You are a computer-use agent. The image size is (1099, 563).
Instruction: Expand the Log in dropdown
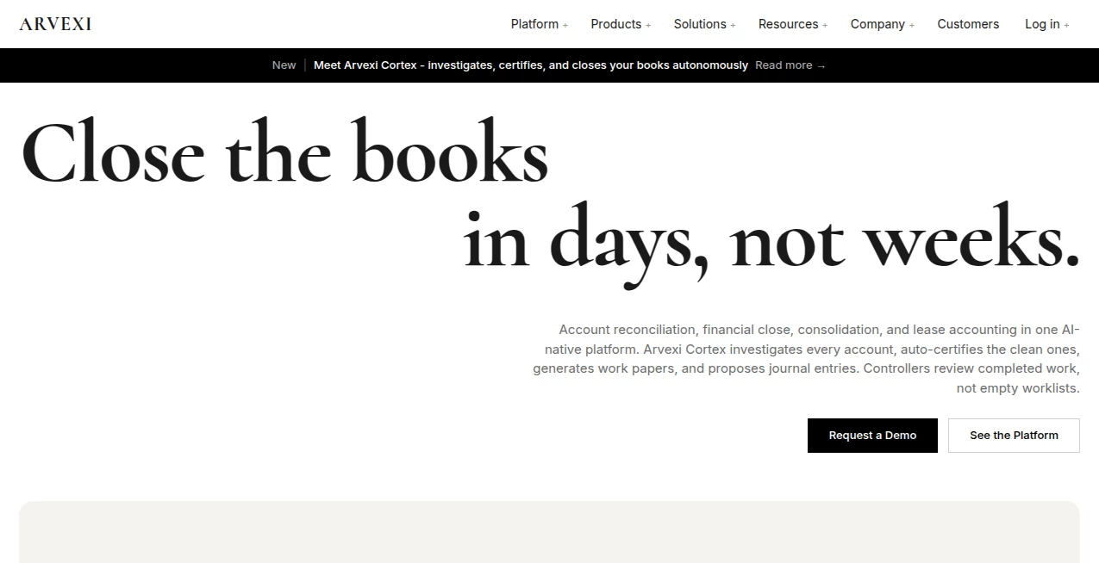click(x=1047, y=24)
